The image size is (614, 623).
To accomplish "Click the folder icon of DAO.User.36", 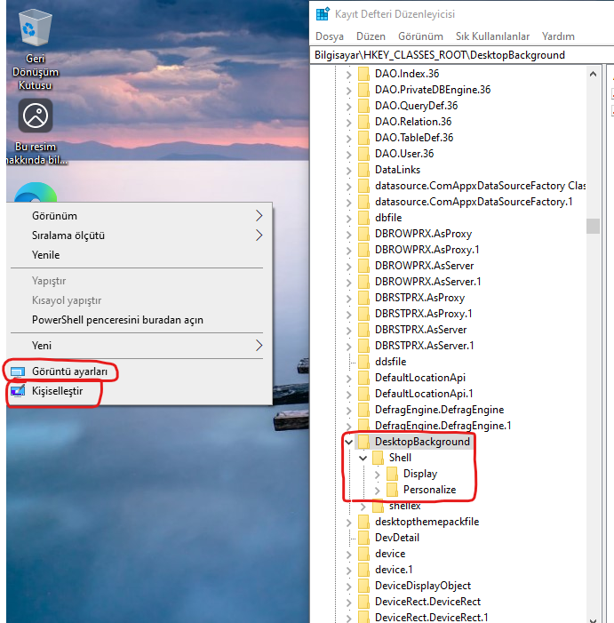I will (x=363, y=154).
